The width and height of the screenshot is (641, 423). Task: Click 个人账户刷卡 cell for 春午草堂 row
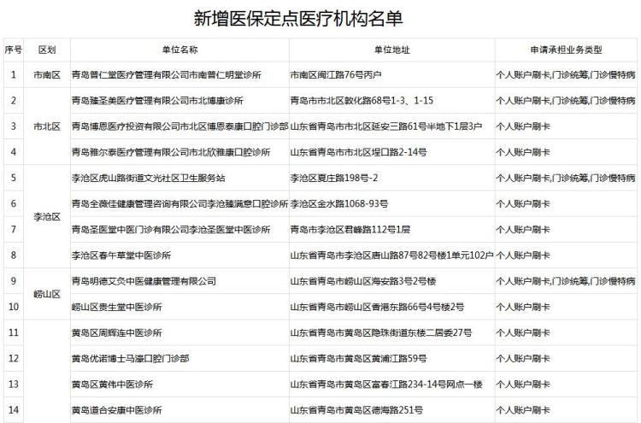pyautogui.click(x=566, y=255)
